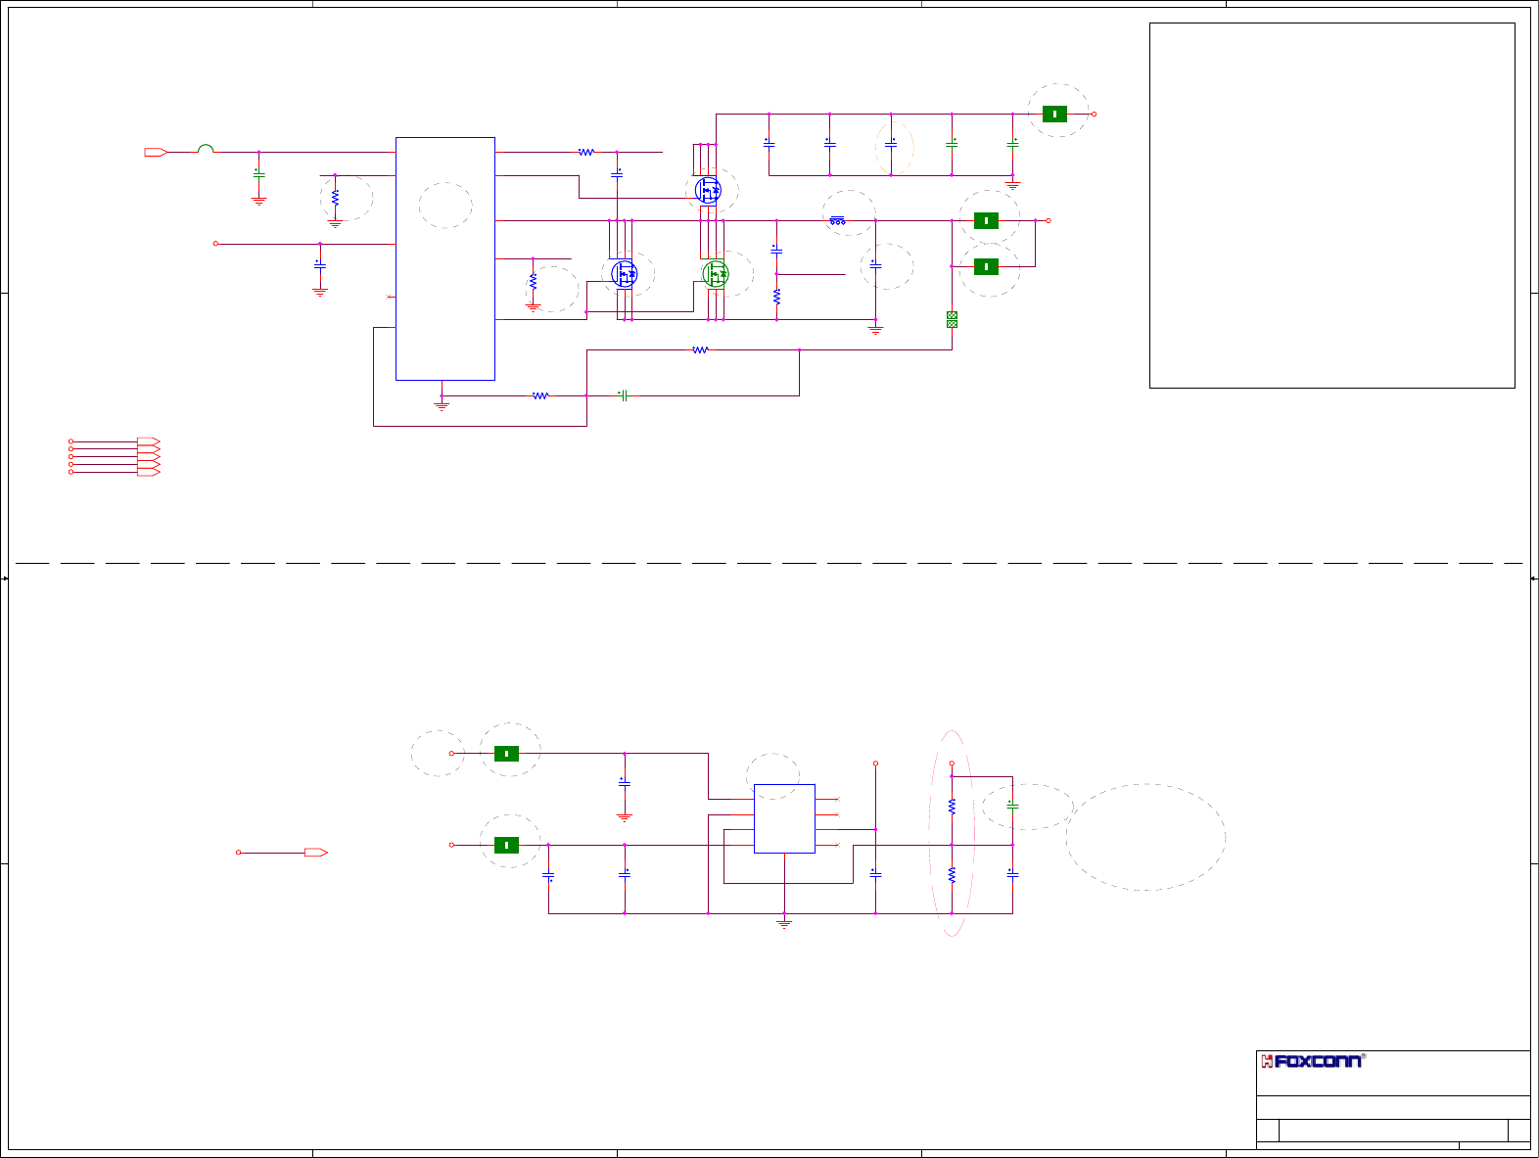Select the green capacitor after the input fuse
Image resolution: width=1539 pixels, height=1158 pixels.
coord(258,175)
